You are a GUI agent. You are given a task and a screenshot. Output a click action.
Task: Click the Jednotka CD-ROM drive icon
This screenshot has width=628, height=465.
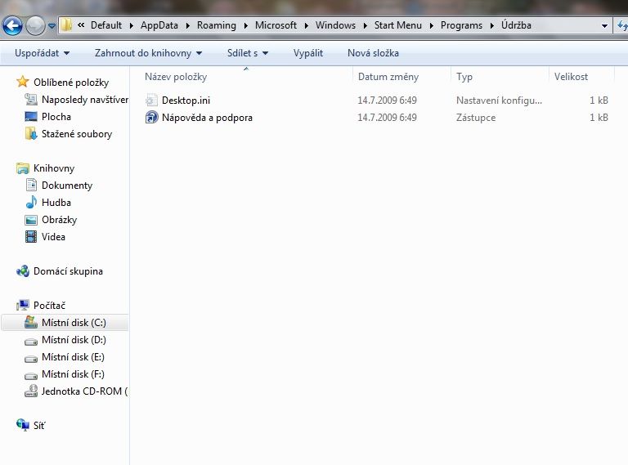(31, 391)
